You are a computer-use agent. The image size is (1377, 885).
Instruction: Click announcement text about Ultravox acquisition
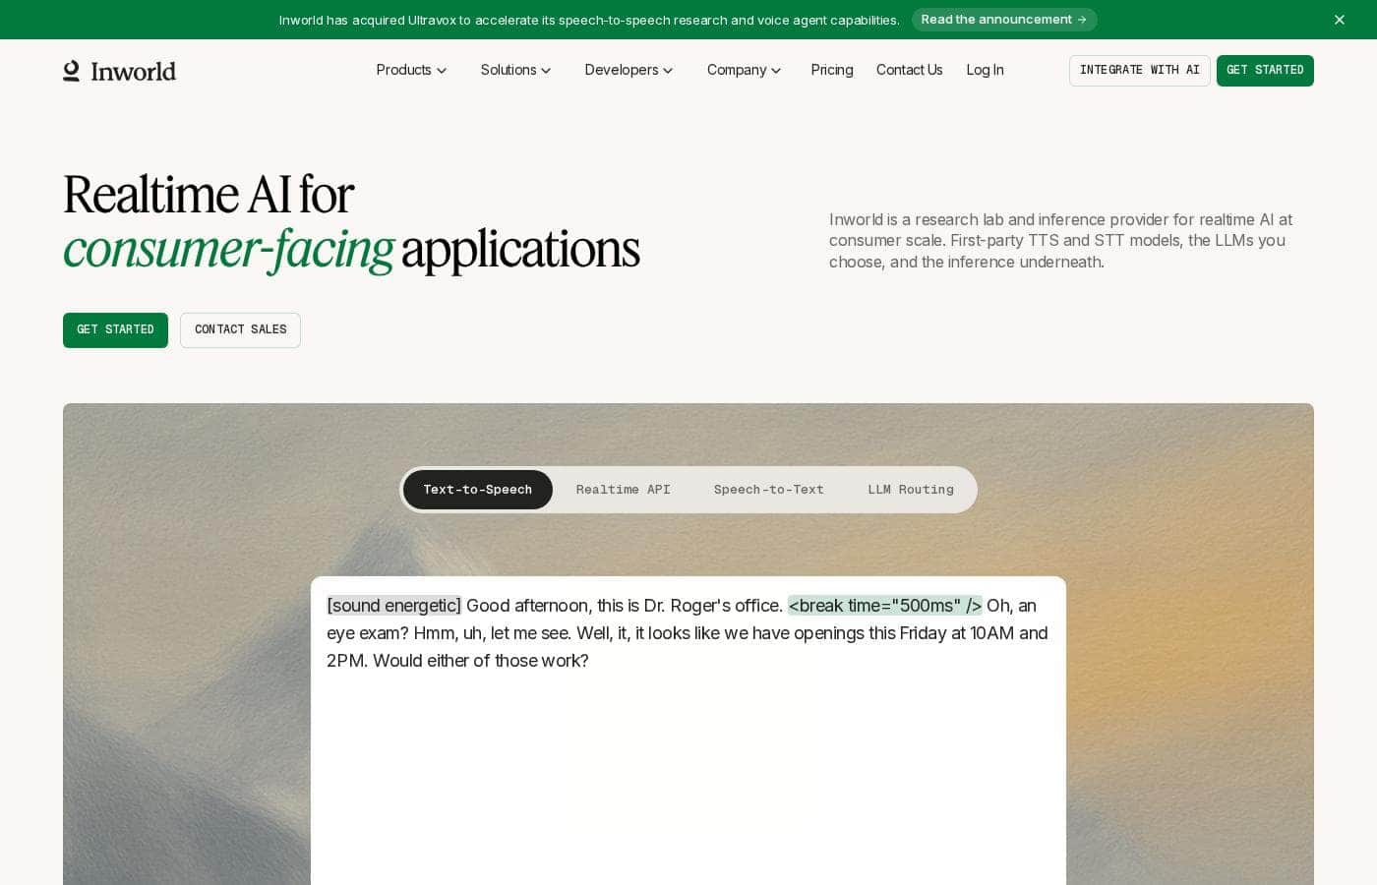589,20
